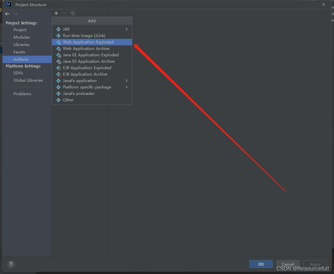The image size is (334, 274).
Task: Go back with the left arrow
Action: coord(7,14)
